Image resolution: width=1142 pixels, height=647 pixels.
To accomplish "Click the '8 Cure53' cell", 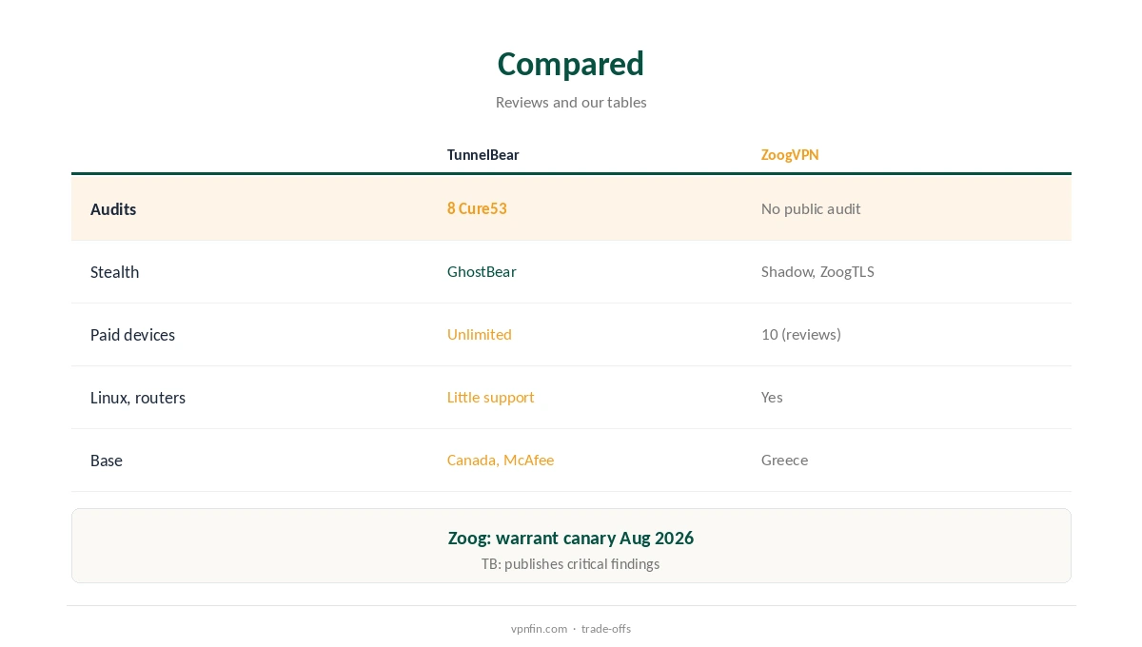I will [477, 208].
